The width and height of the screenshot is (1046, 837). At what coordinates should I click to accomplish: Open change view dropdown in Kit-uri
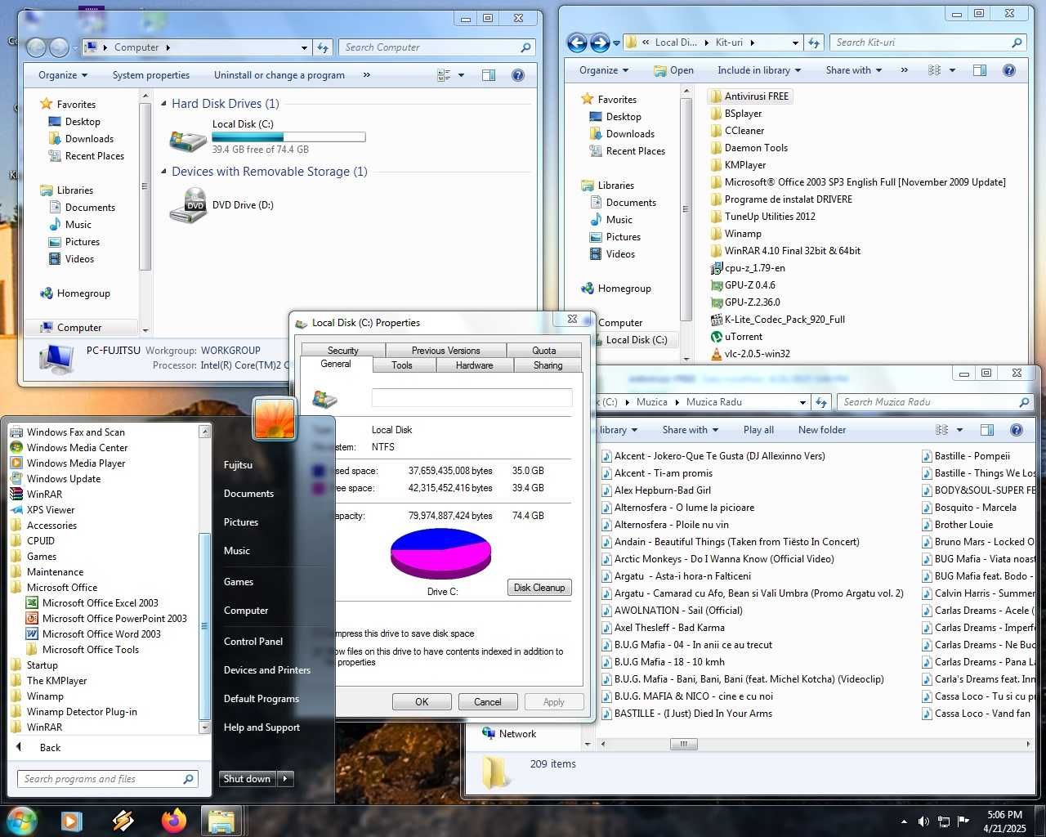pyautogui.click(x=952, y=70)
